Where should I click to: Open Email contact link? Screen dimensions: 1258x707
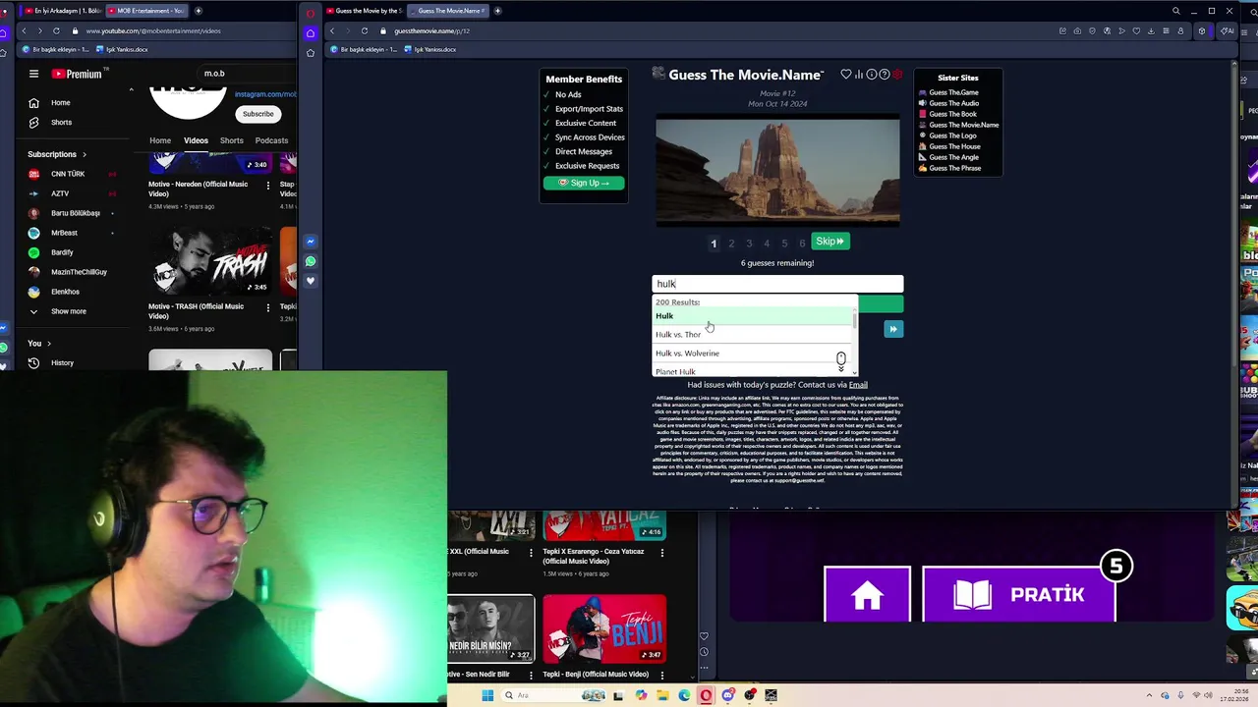[858, 385]
